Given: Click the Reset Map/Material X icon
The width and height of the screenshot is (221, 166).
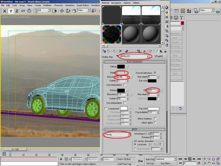Looking at the screenshot, I should [x=120, y=51].
